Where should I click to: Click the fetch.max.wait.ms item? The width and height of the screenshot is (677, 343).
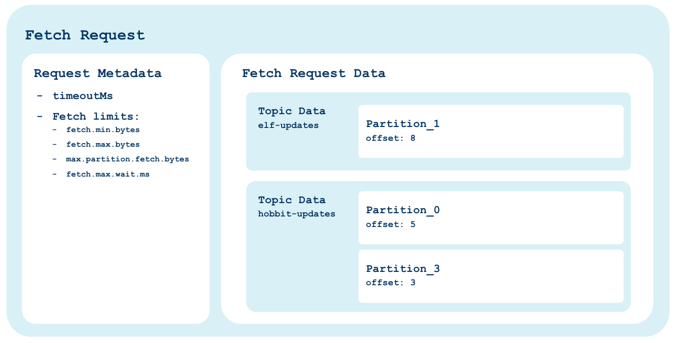[108, 174]
